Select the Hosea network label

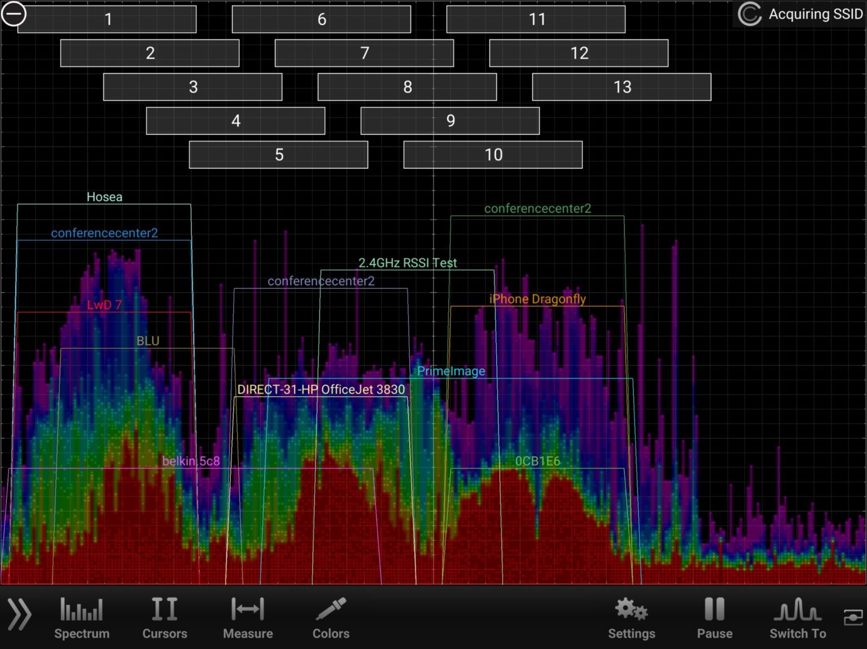pyautogui.click(x=104, y=197)
